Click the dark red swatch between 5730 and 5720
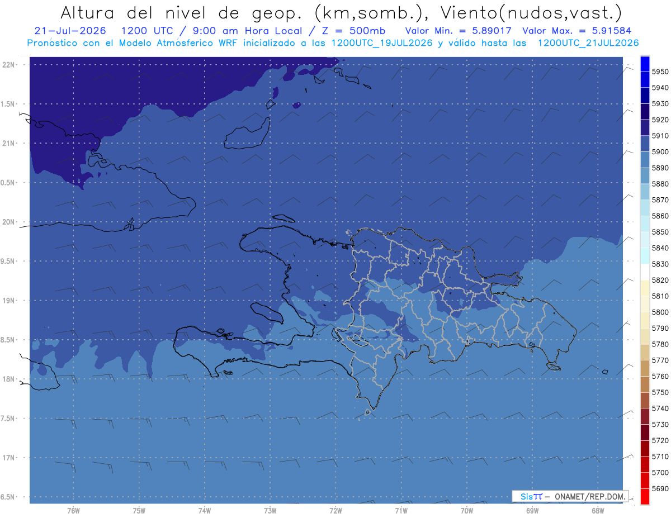Image resolution: width=671 pixels, height=518 pixels. pyautogui.click(x=645, y=433)
